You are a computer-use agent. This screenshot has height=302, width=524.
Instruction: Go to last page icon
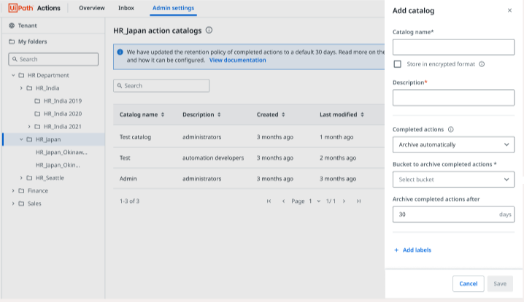[x=358, y=201]
